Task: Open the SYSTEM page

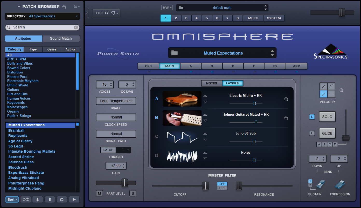Action: pyautogui.click(x=274, y=18)
